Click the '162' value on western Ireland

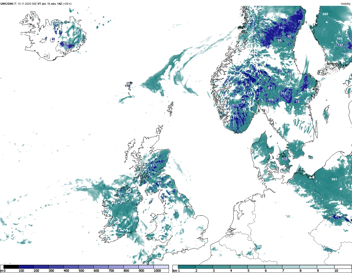[x=115, y=203]
